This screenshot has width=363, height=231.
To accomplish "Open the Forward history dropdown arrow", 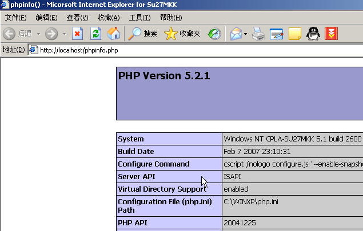I will click(x=65, y=34).
